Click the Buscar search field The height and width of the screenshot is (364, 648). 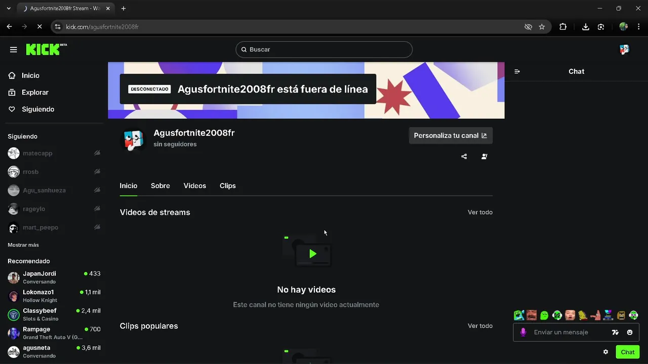(x=324, y=50)
